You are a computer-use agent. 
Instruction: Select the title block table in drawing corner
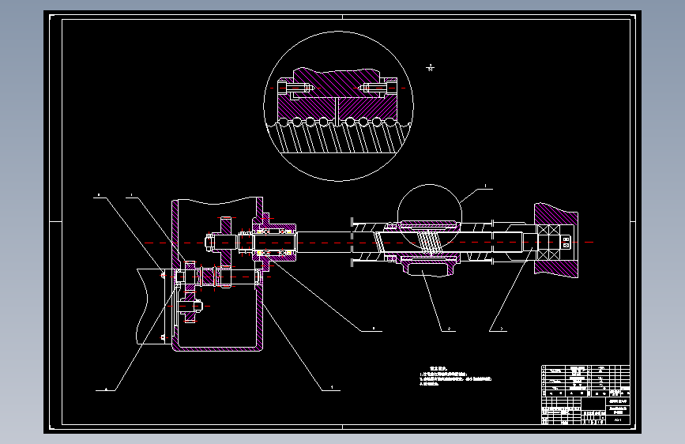[585, 394]
